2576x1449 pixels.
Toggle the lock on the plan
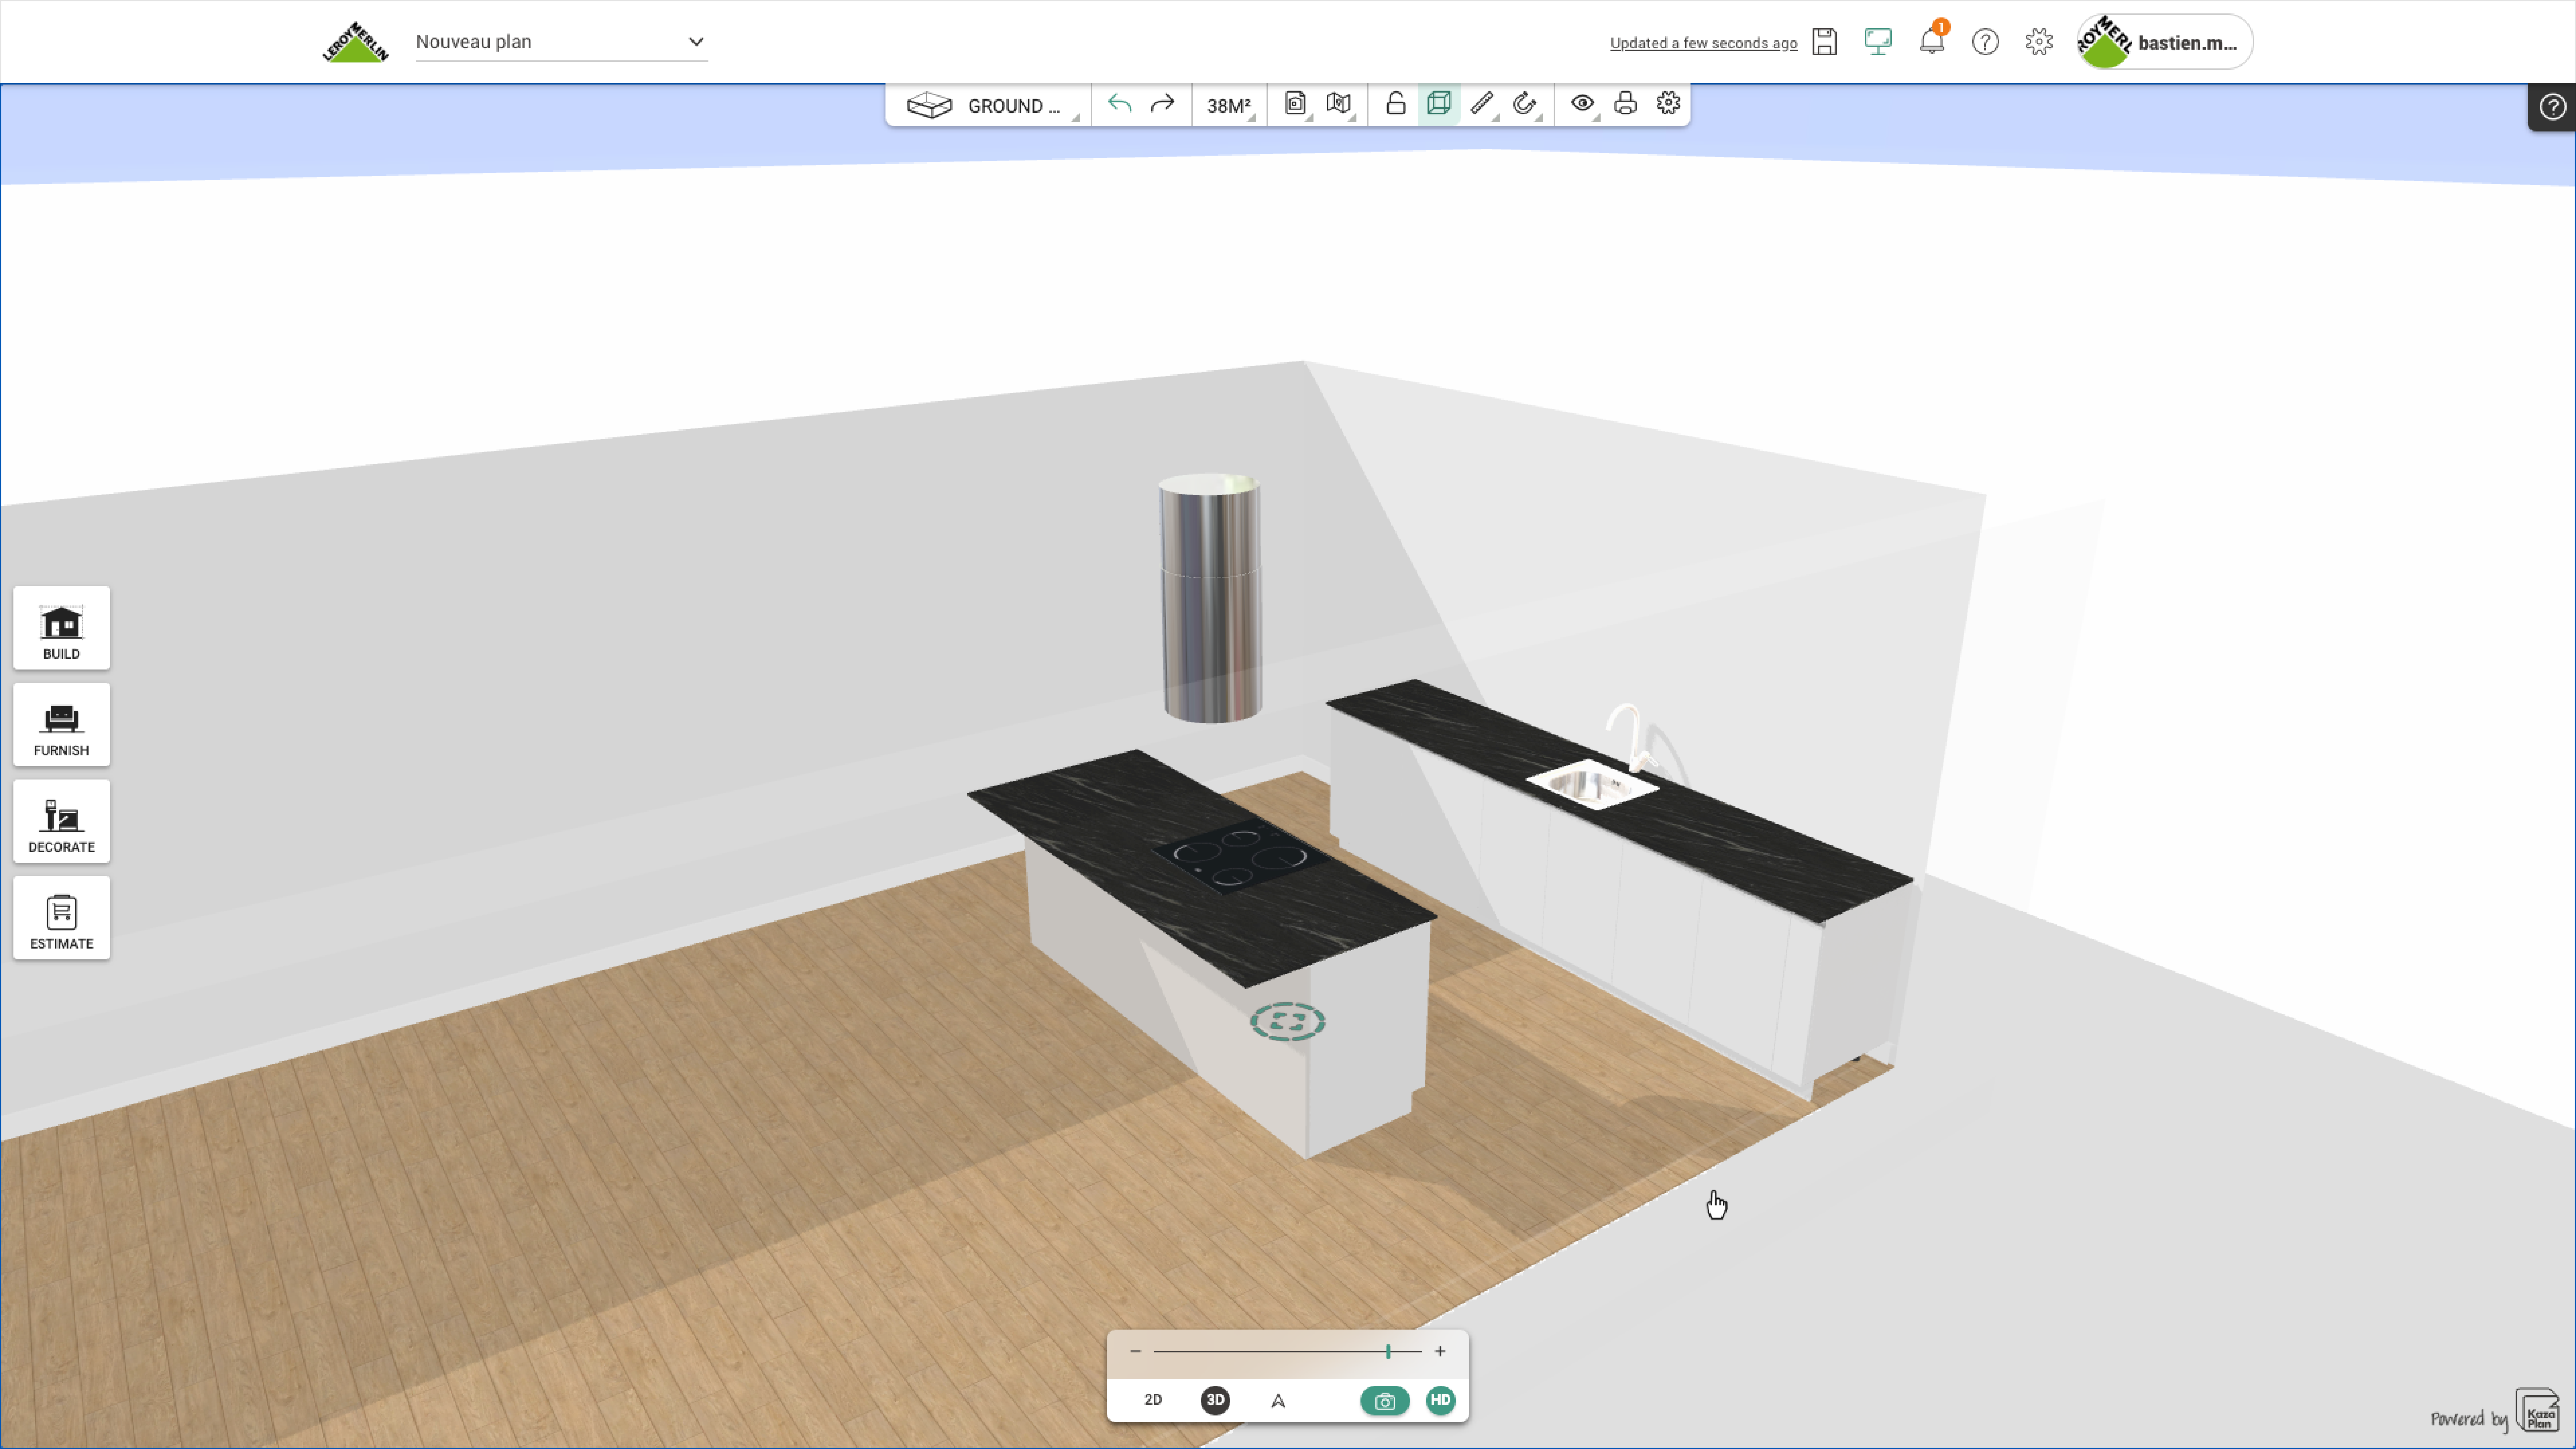1396,104
